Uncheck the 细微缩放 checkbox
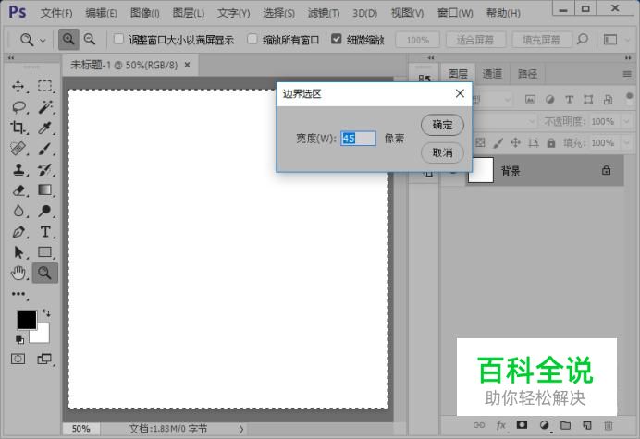This screenshot has width=640, height=439. pos(336,39)
